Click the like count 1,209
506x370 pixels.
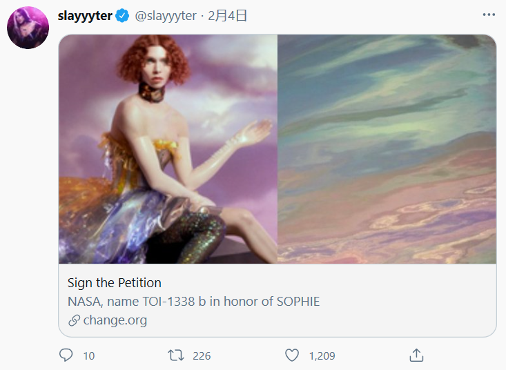click(x=322, y=356)
